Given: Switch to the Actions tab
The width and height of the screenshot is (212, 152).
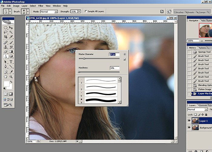Looking at the screenshot, I should (202, 48).
